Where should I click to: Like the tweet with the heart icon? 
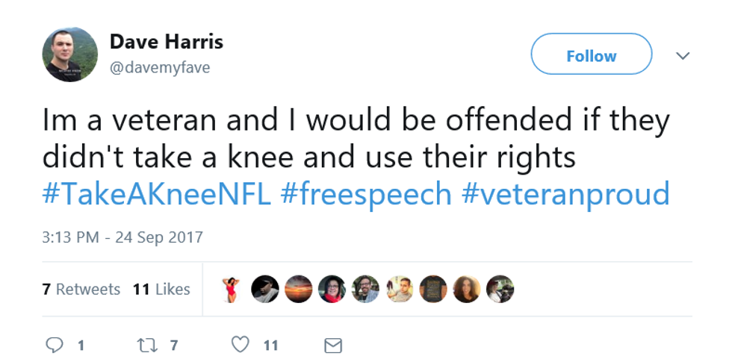tap(240, 345)
